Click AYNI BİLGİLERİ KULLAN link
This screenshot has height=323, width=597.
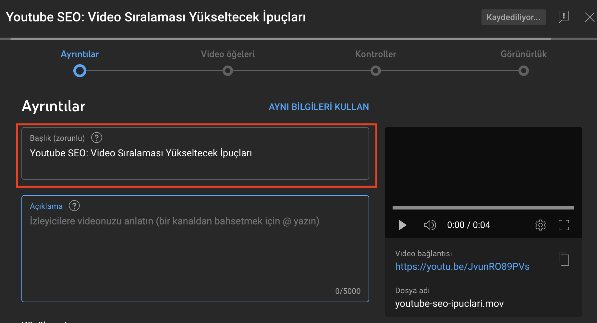pyautogui.click(x=319, y=107)
